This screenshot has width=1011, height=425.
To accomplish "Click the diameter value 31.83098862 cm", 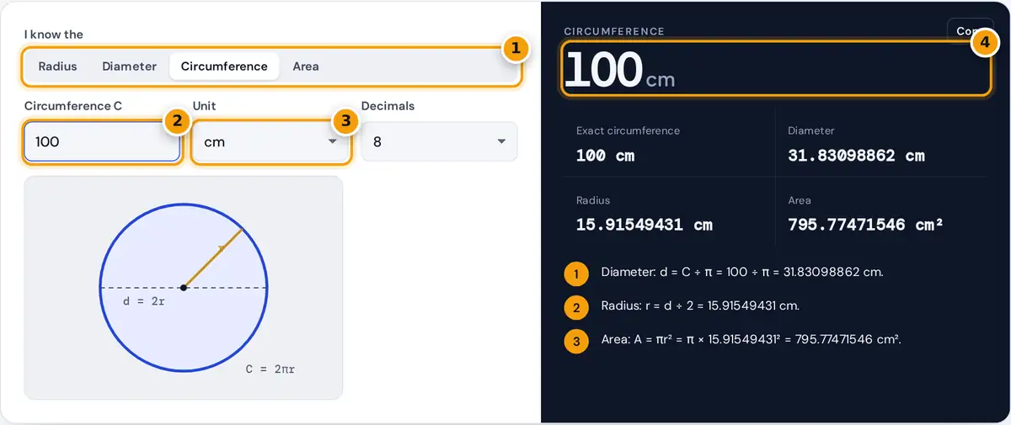I will point(856,156).
